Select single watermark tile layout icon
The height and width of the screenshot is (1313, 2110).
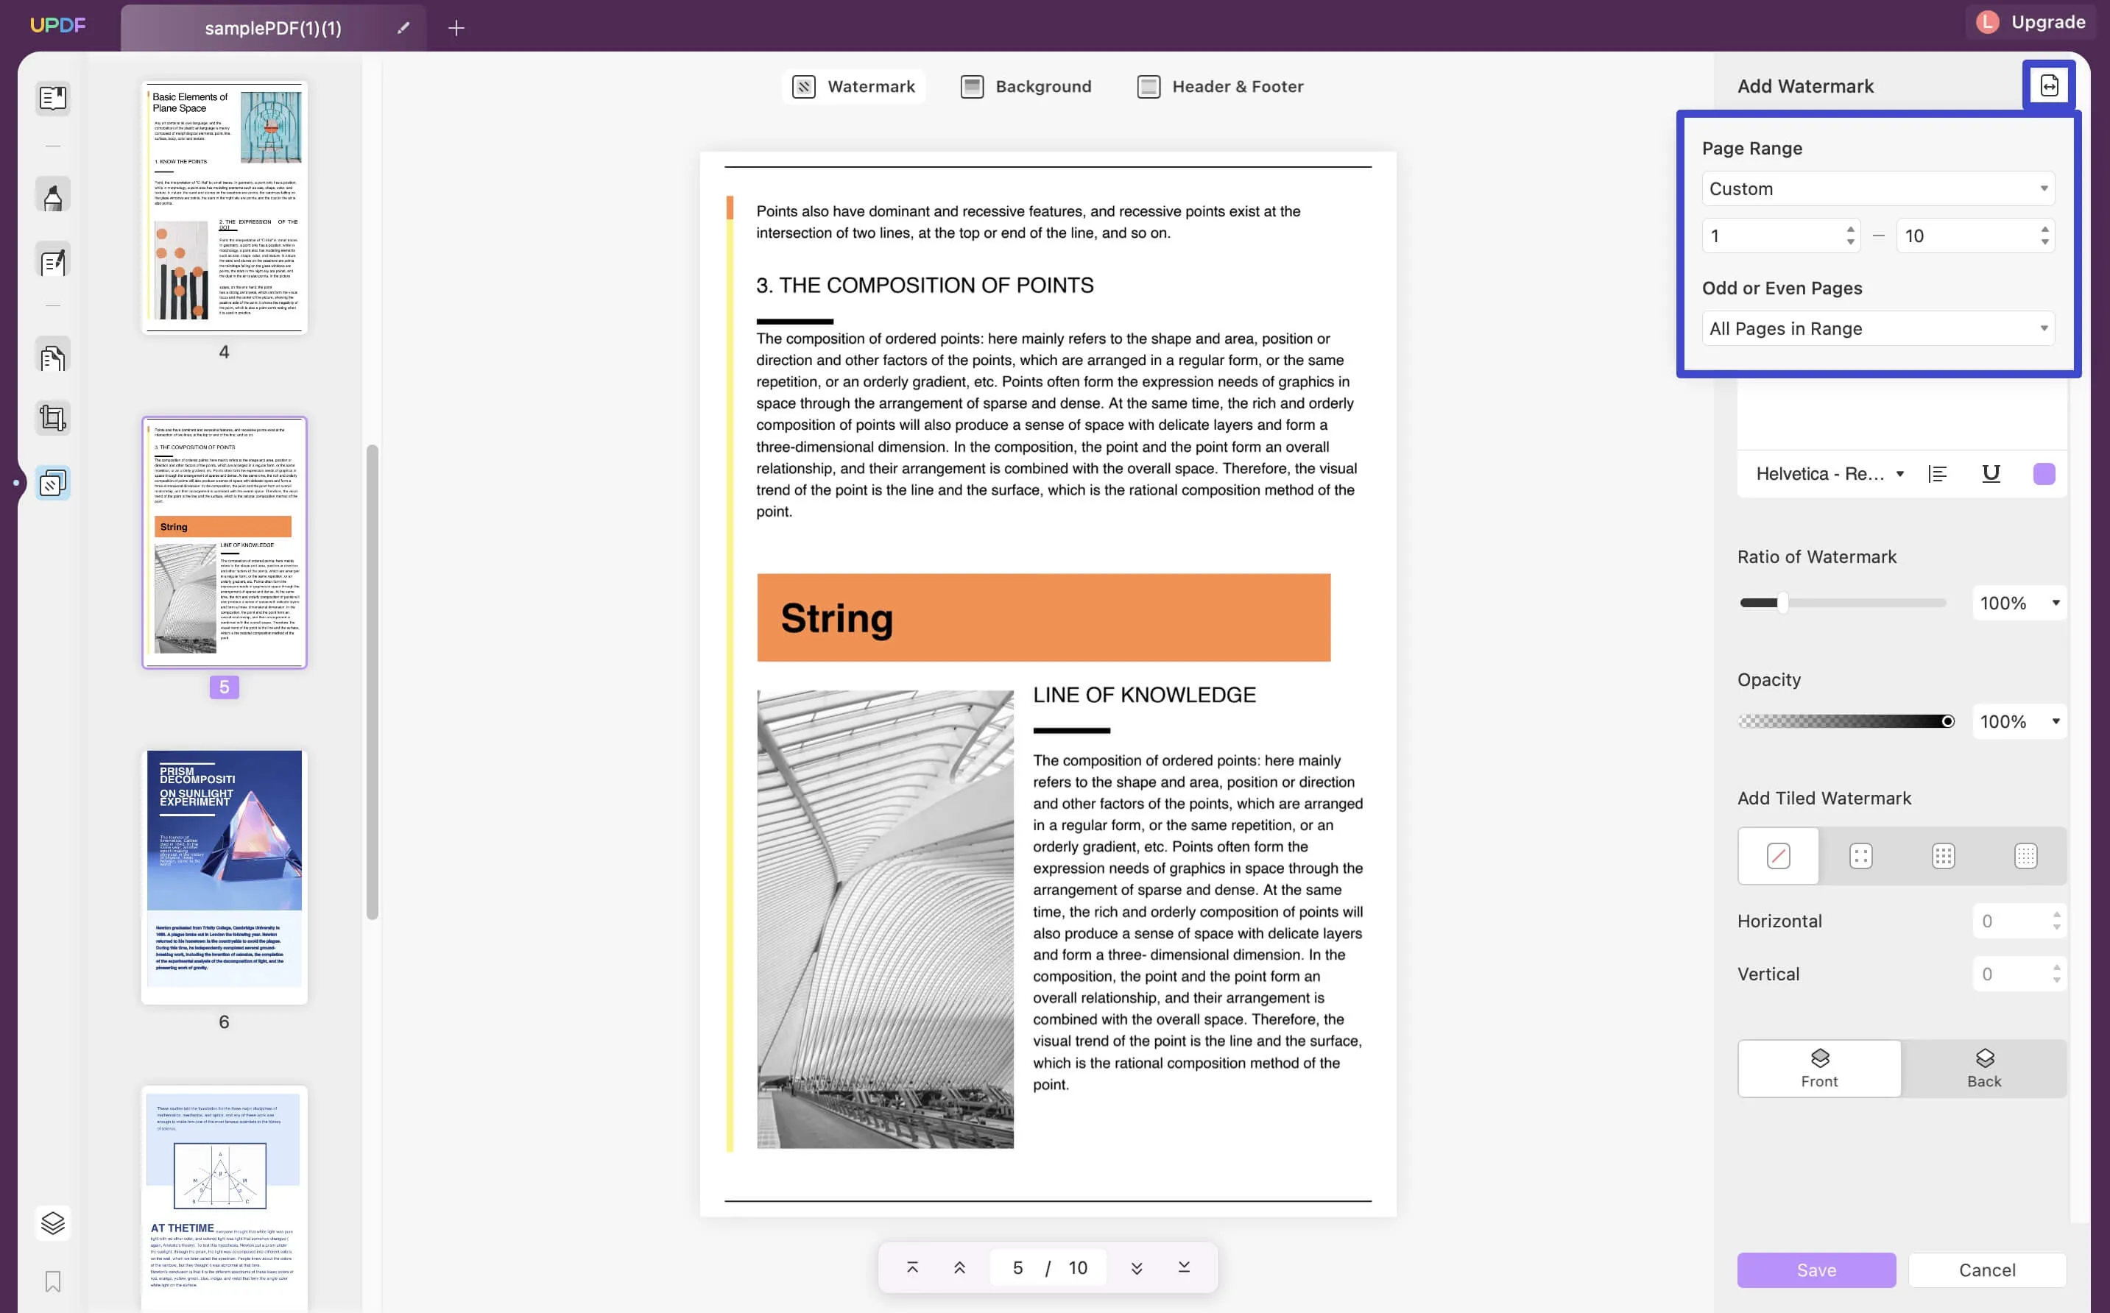tap(1777, 854)
